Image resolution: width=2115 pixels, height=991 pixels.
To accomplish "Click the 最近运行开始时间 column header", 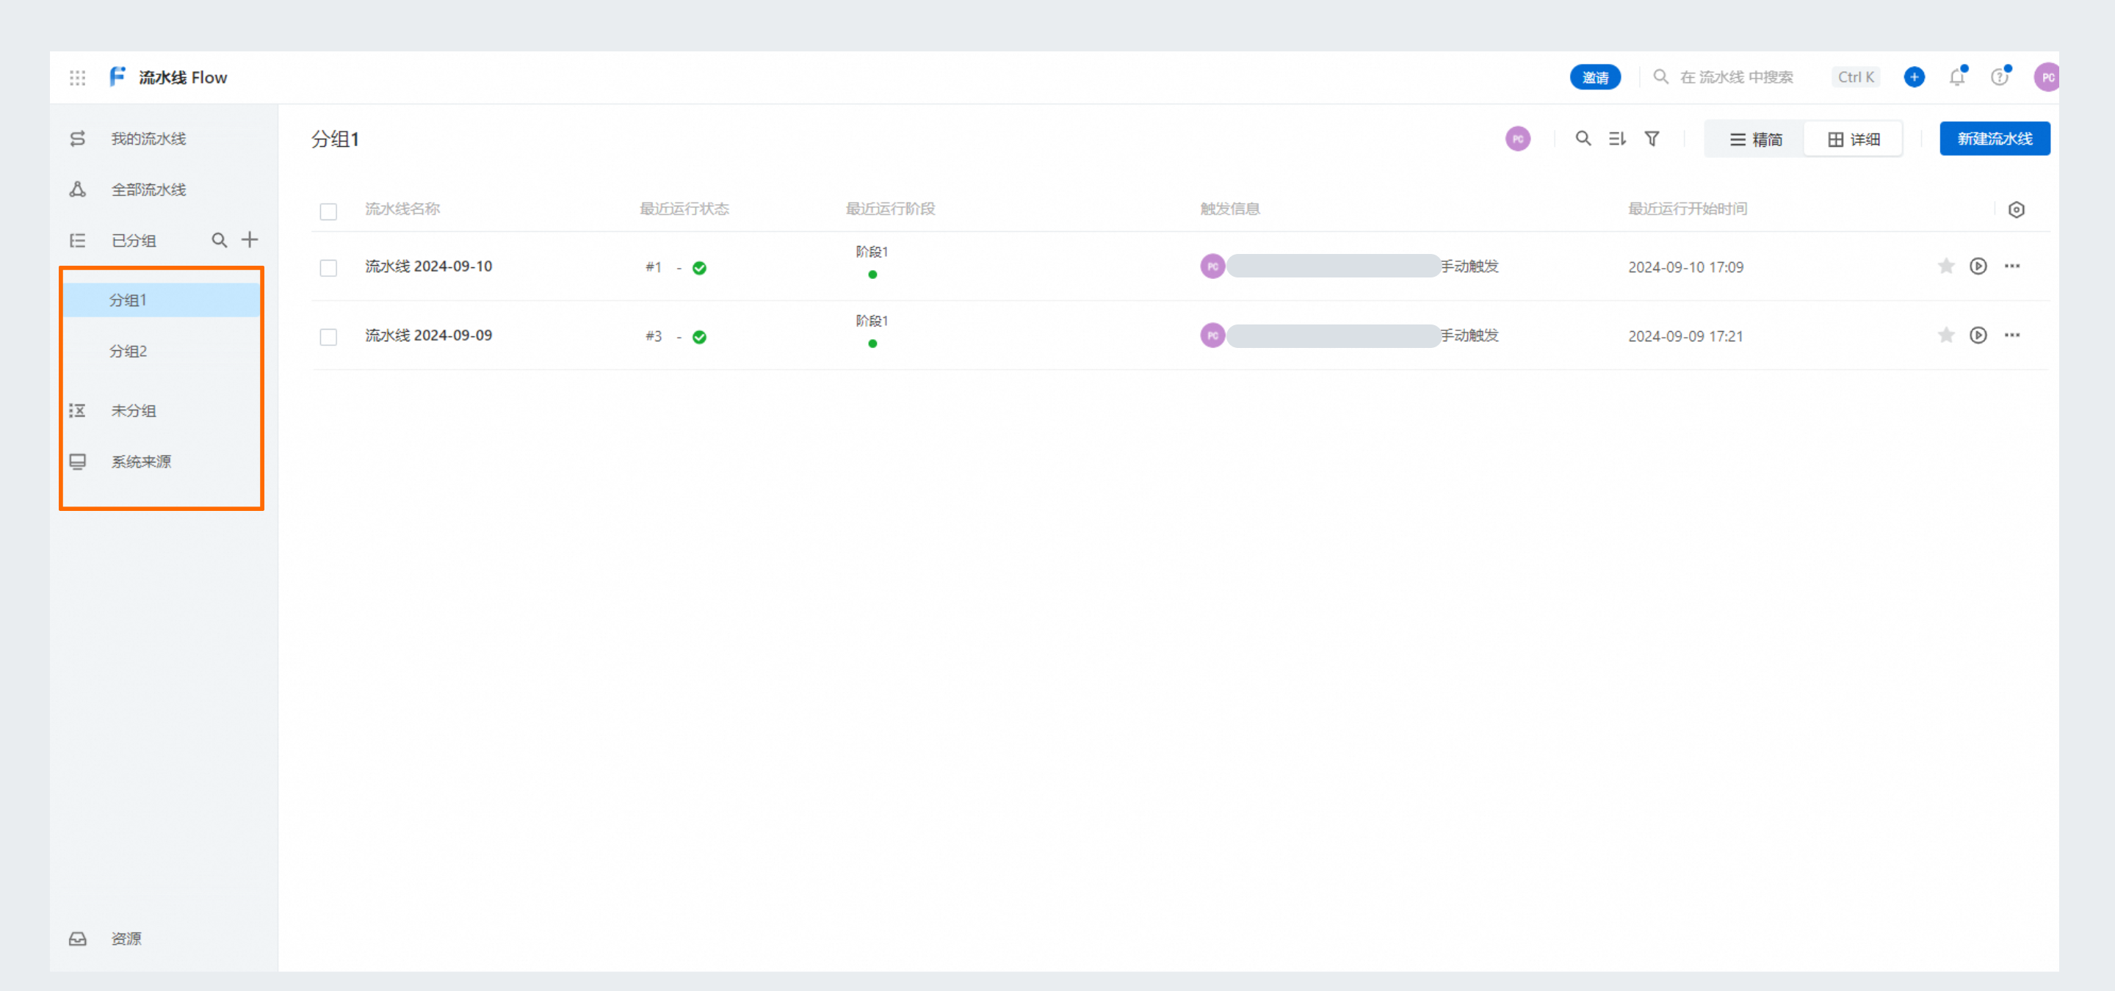I will tap(1688, 208).
